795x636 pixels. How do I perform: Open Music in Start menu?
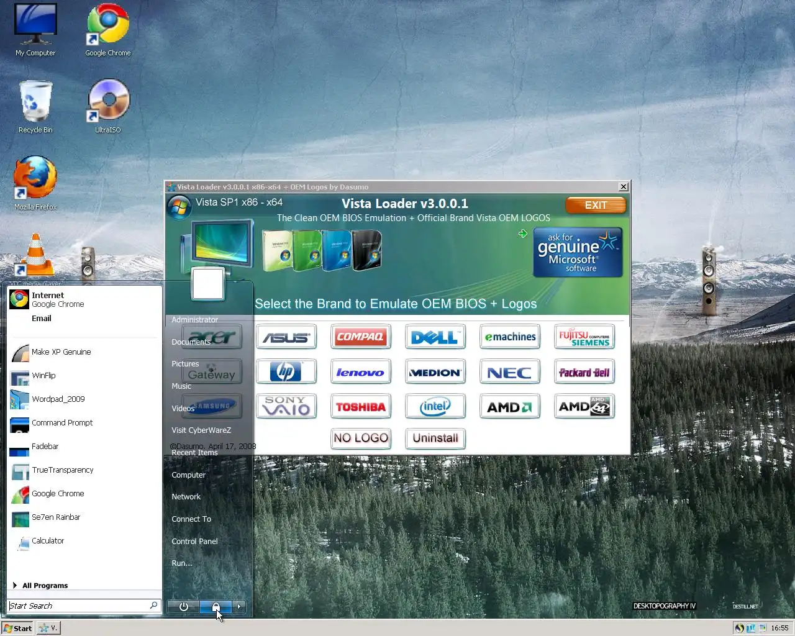pyautogui.click(x=181, y=386)
